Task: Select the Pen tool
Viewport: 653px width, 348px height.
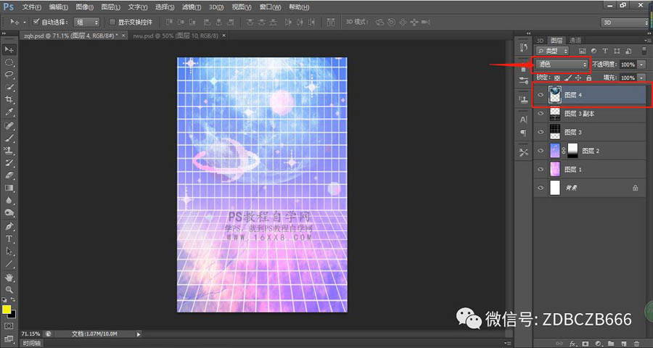Action: pos(10,226)
